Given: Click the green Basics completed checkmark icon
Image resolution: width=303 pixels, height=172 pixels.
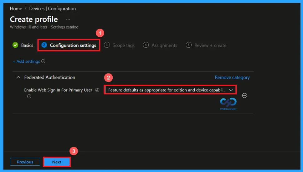Looking at the screenshot, I should click(15, 45).
